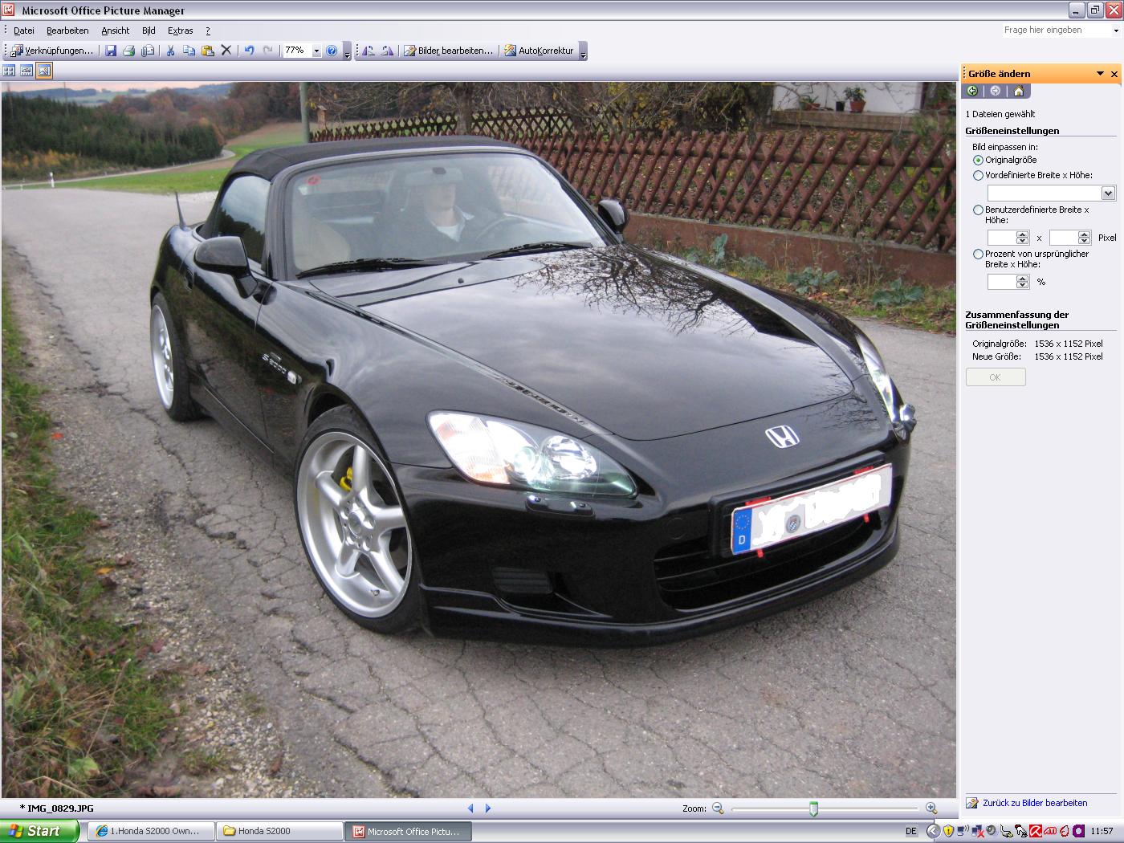The height and width of the screenshot is (843, 1124).
Task: Click the Save disk icon in toolbar
Action: tap(111, 51)
